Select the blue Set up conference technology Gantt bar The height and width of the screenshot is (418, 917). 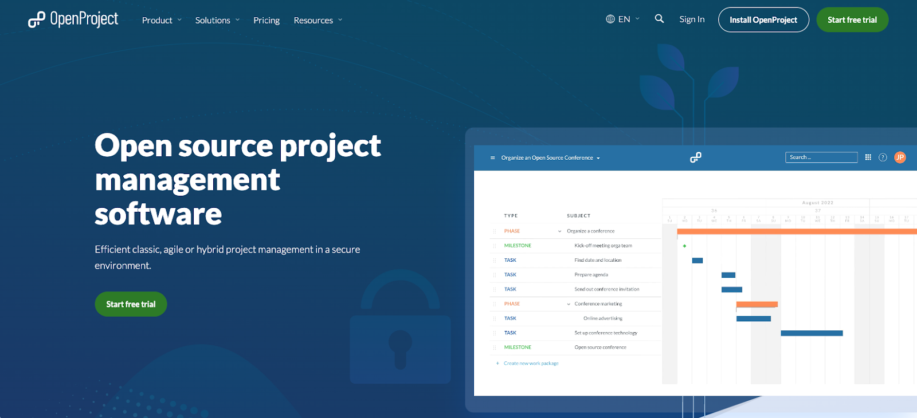pyautogui.click(x=812, y=333)
